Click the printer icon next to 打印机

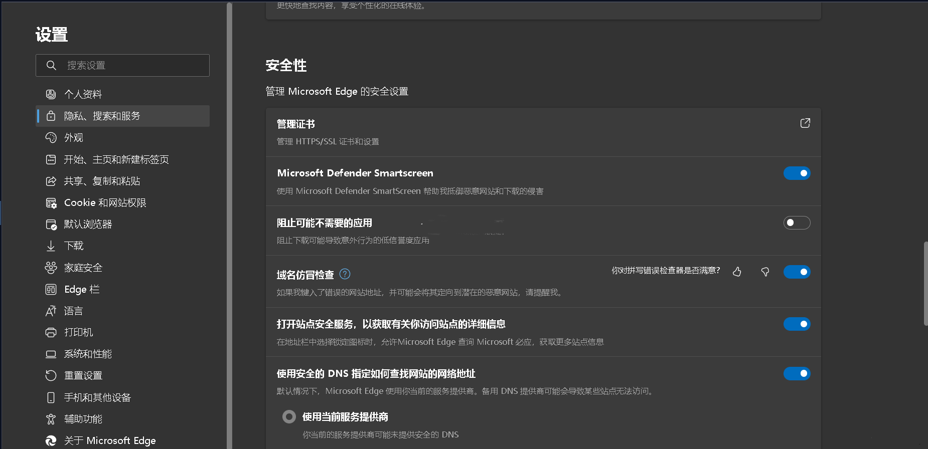(51, 332)
